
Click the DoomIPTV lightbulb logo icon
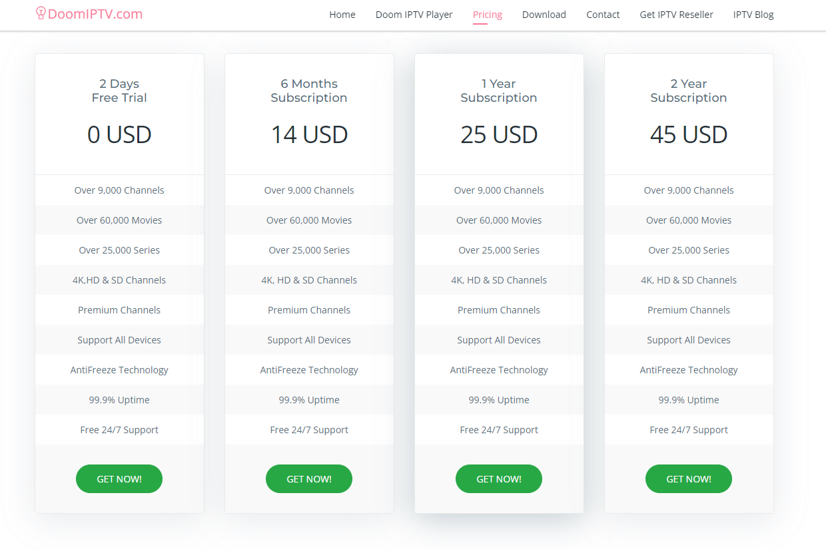click(x=41, y=13)
